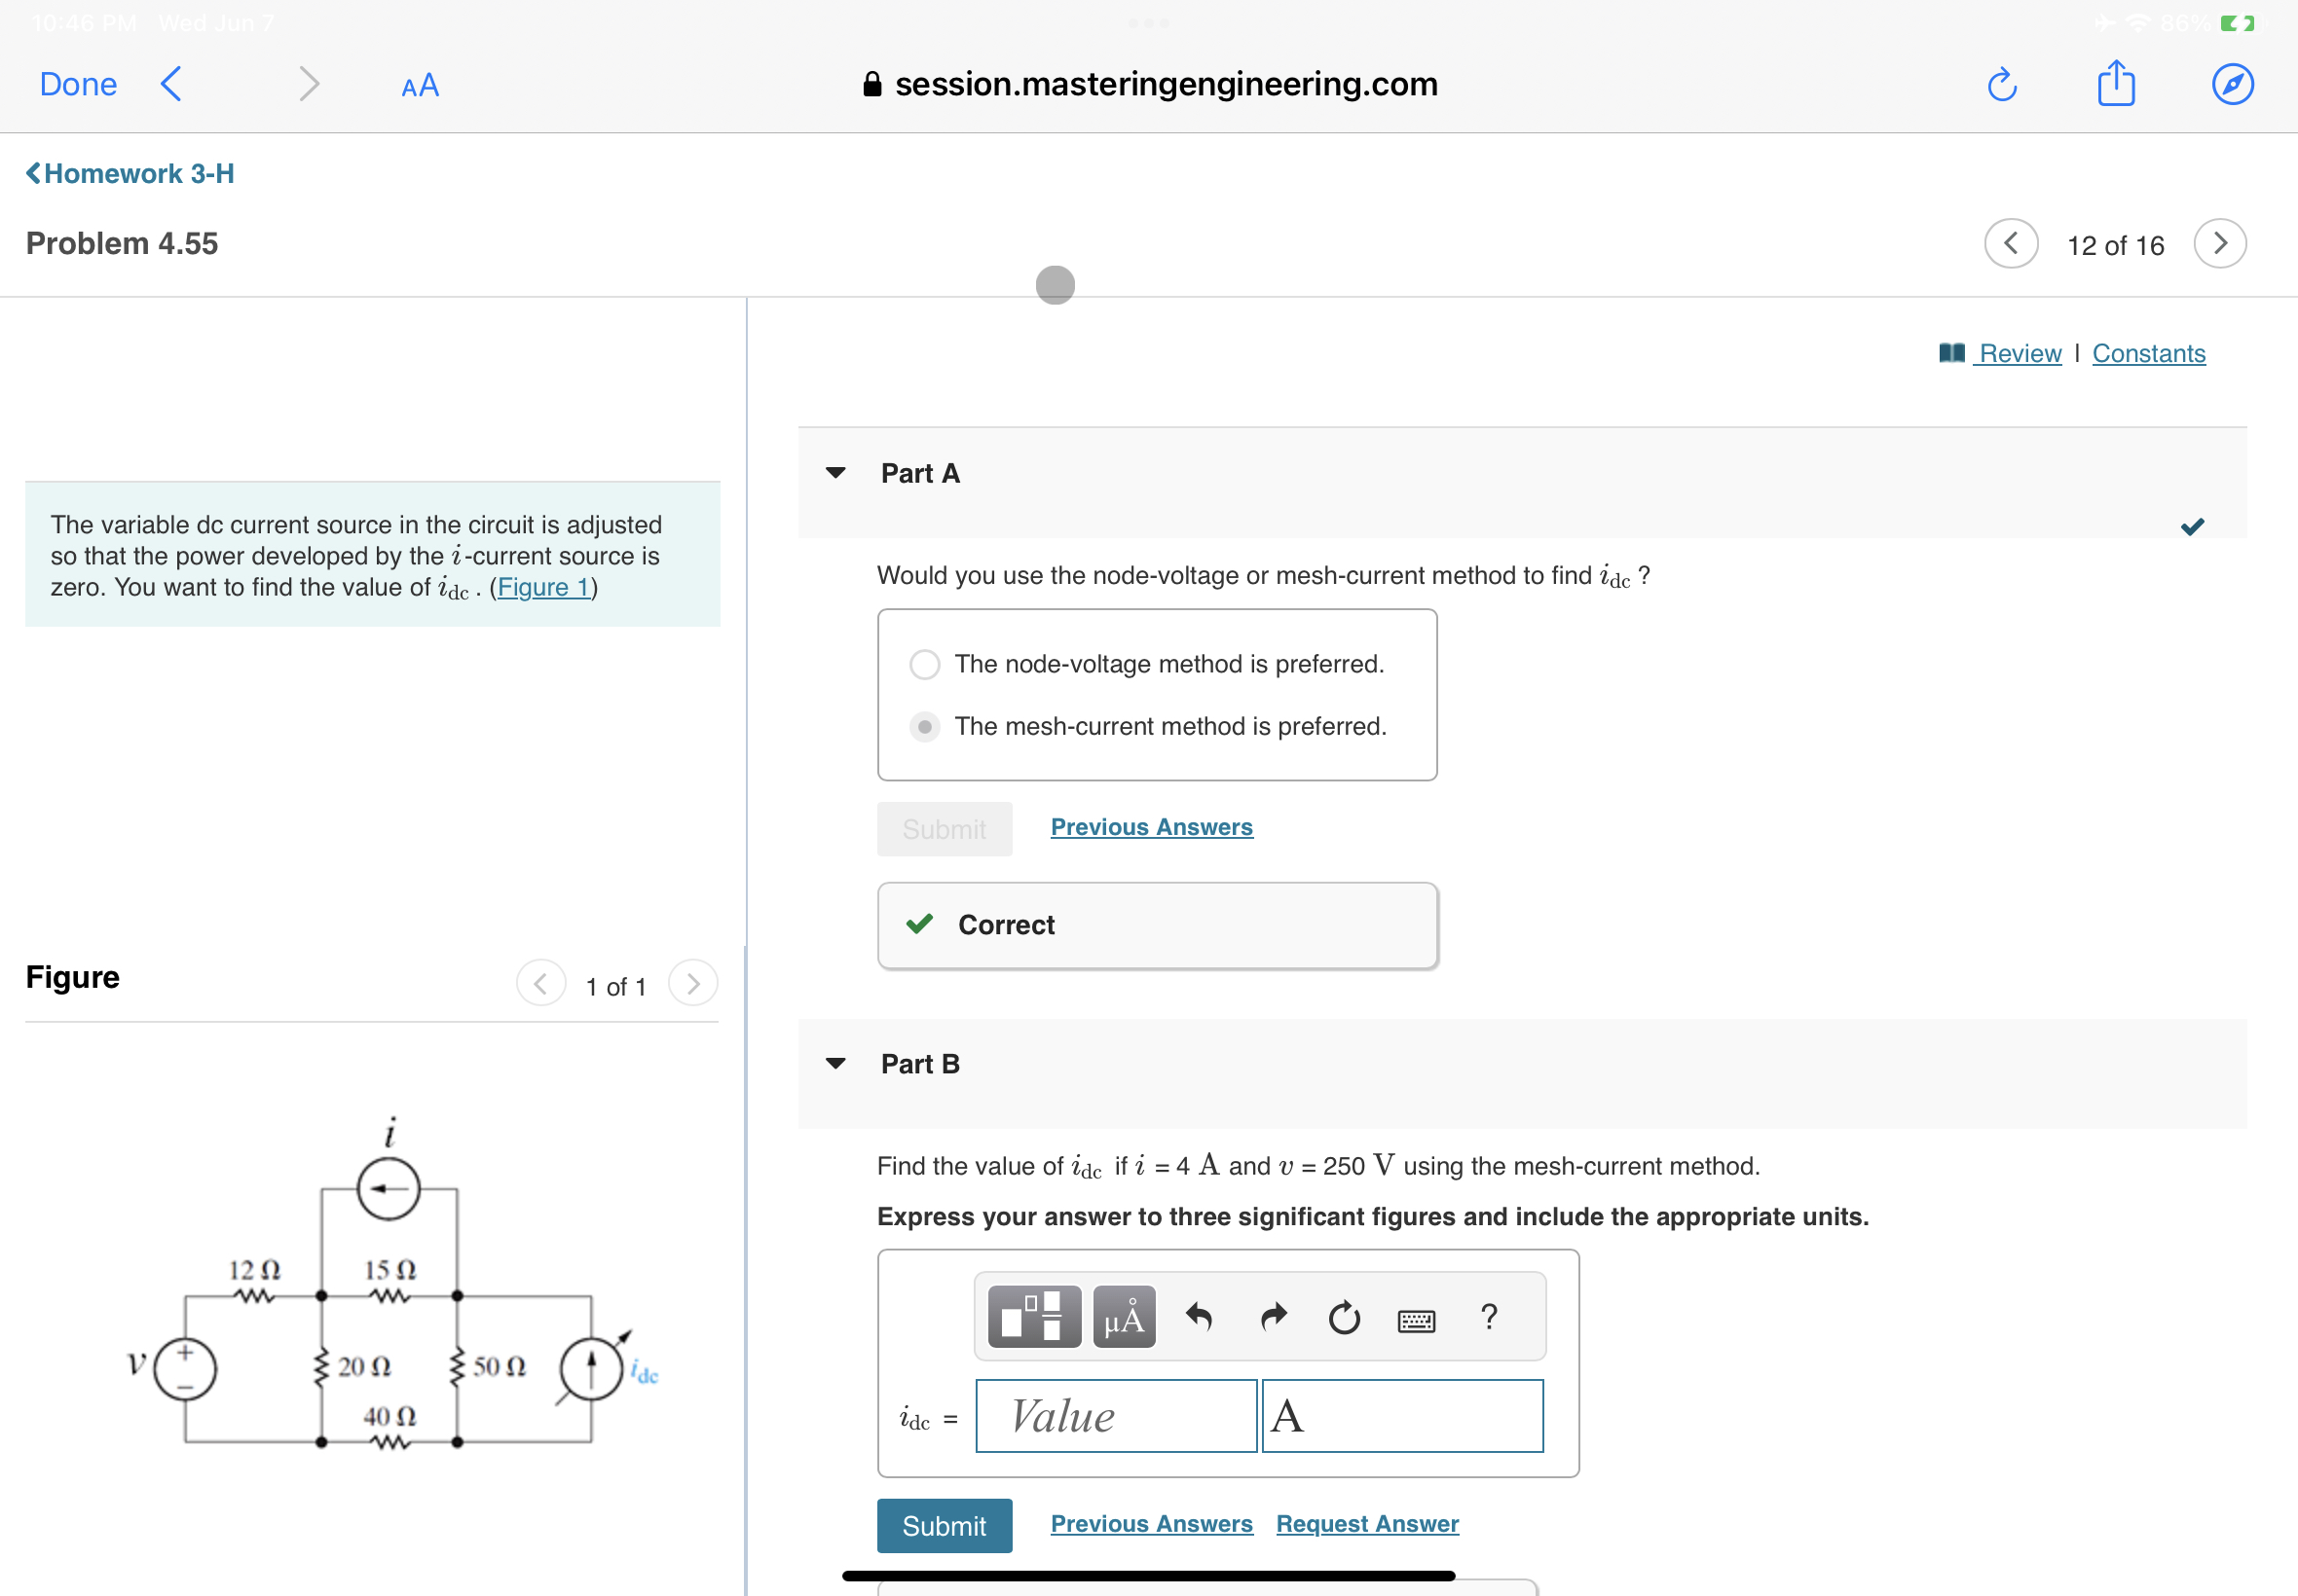This screenshot has height=1596, width=2298.
Task: Open the Constants link
Action: tap(2148, 352)
